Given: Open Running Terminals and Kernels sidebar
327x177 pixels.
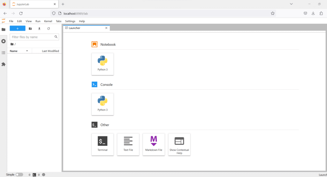Looking at the screenshot, I should [4, 41].
